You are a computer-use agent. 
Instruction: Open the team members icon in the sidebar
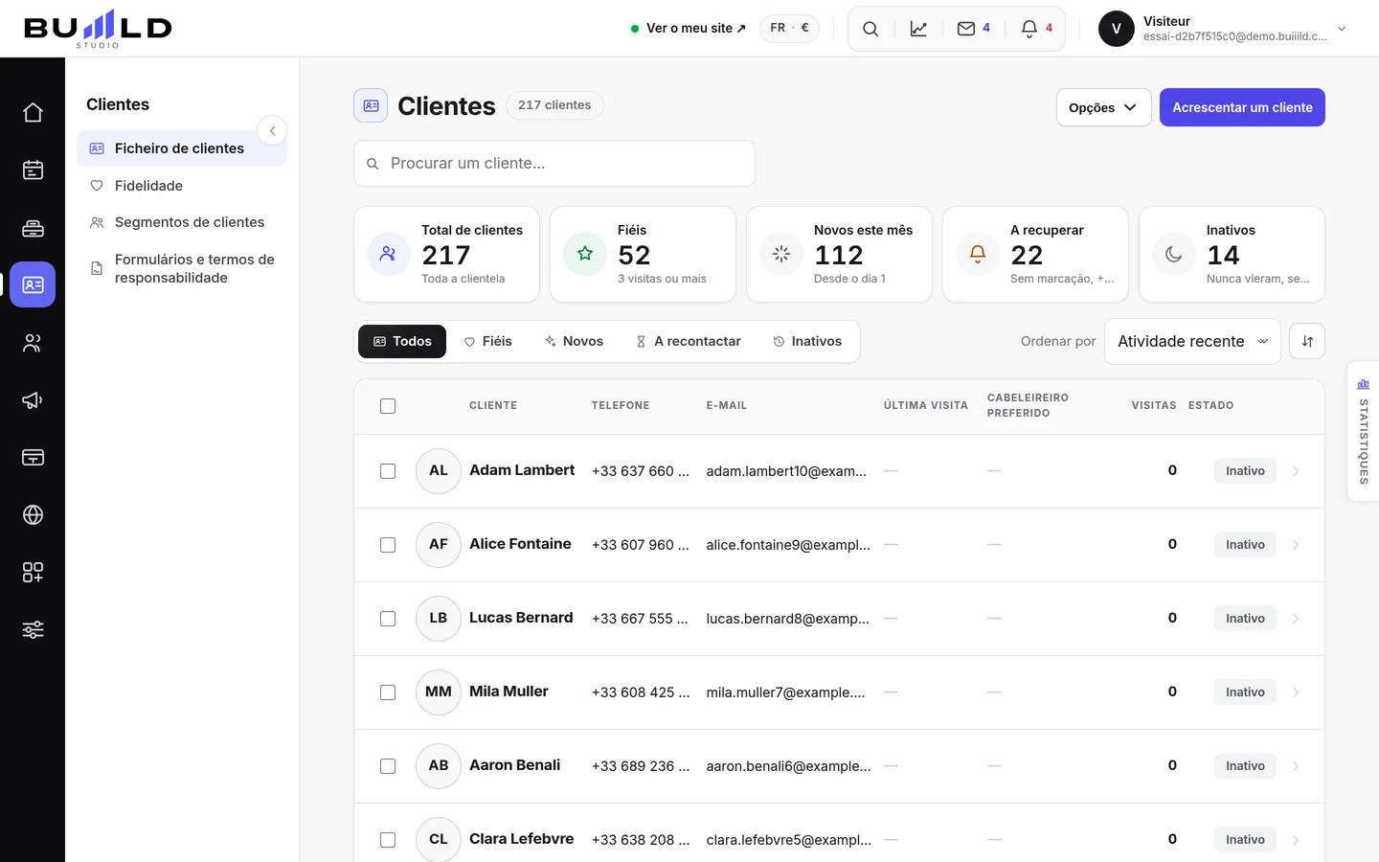pyautogui.click(x=33, y=342)
